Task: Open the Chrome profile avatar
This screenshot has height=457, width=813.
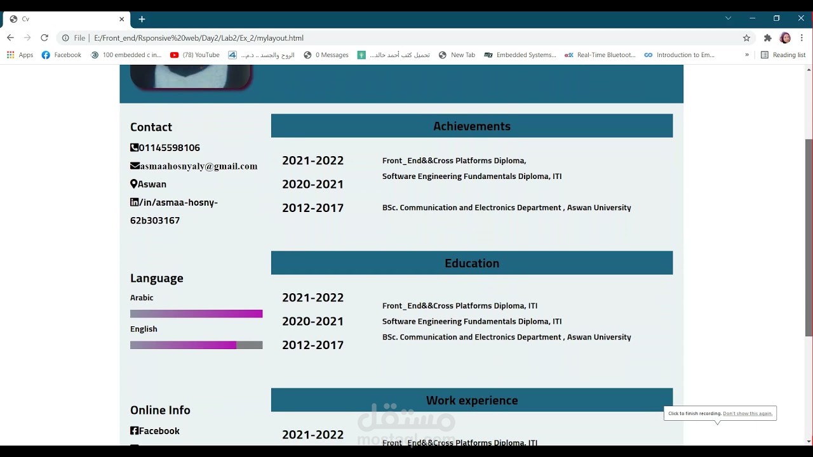Action: 785,38
